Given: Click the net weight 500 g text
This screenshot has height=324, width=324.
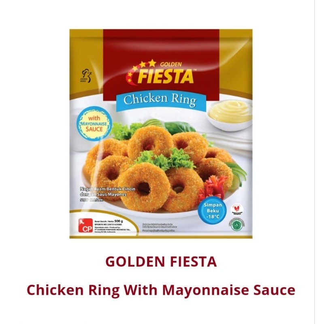Looking at the screenshot, I should [x=109, y=221].
